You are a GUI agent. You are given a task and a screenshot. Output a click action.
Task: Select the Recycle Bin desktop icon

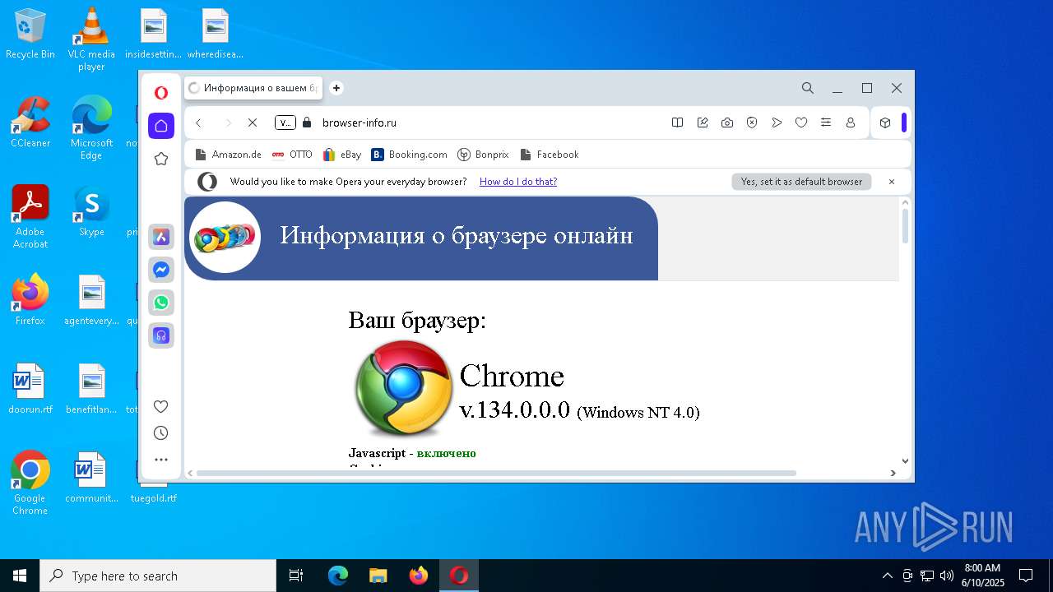click(30, 35)
